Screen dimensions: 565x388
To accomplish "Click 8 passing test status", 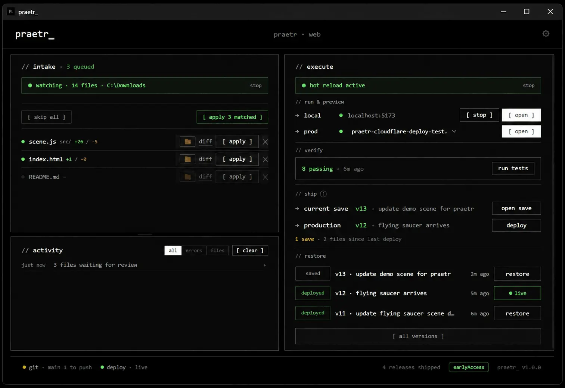I will 317,169.
